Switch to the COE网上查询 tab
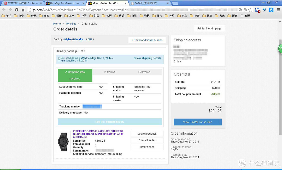 (x=150, y=3)
